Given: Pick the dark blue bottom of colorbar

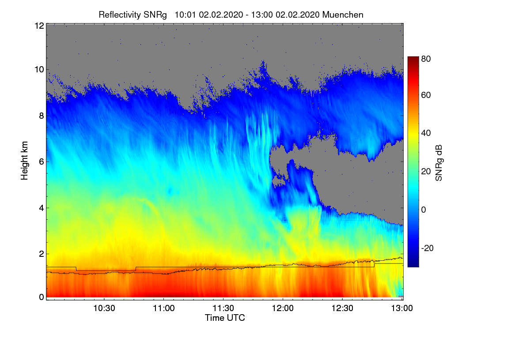Looking at the screenshot, I should point(413,263).
